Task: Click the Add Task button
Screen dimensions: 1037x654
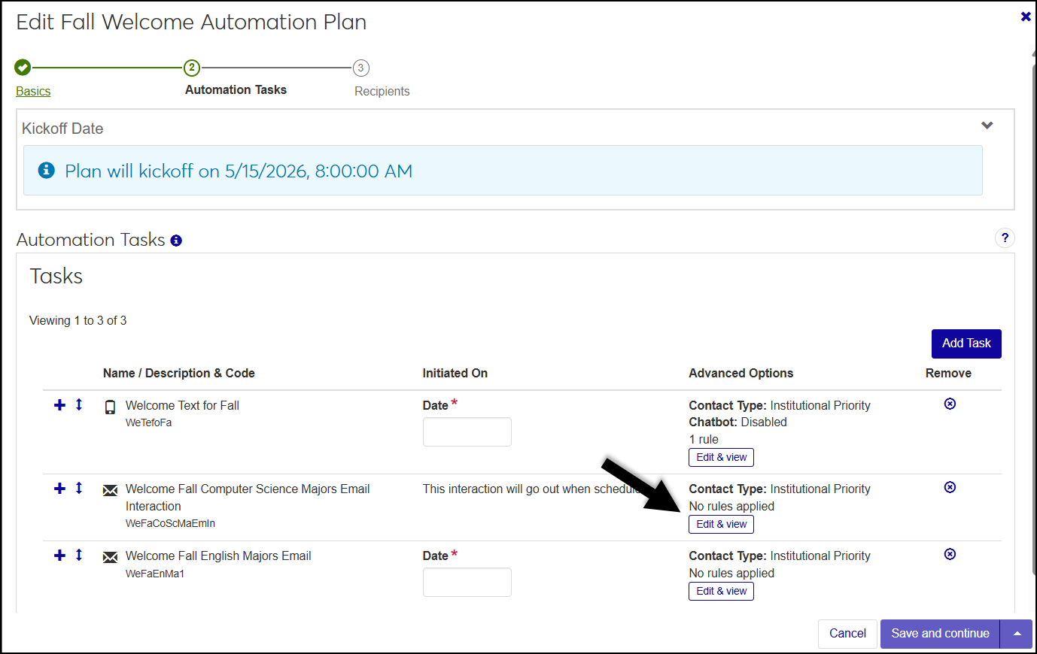Action: [x=966, y=344]
